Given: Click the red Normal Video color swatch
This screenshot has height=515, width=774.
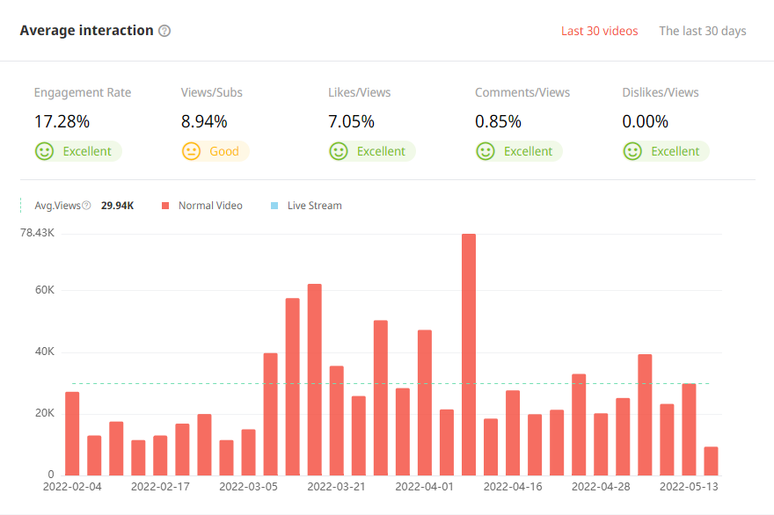Looking at the screenshot, I should pyautogui.click(x=165, y=206).
